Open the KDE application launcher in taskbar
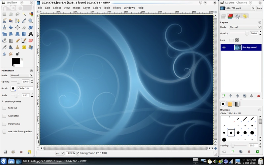 coord(4,161)
